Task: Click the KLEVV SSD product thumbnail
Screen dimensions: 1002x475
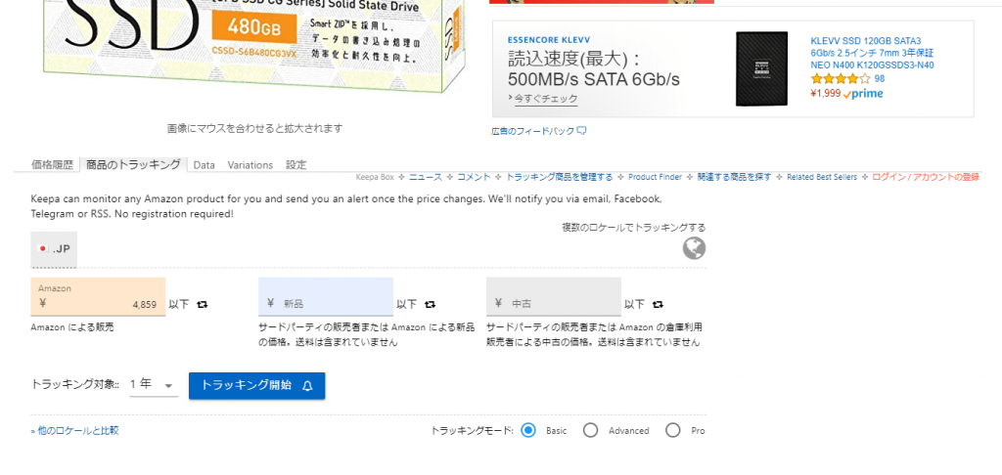Action: (x=761, y=69)
